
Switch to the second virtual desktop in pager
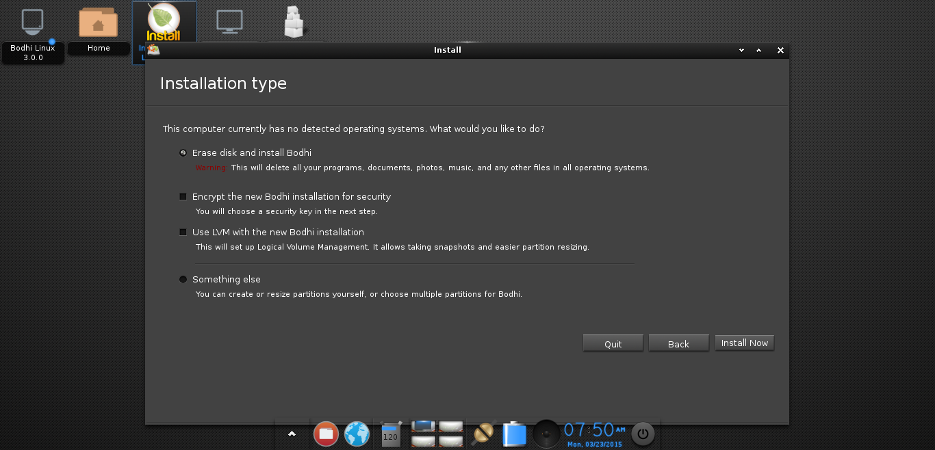tap(451, 426)
